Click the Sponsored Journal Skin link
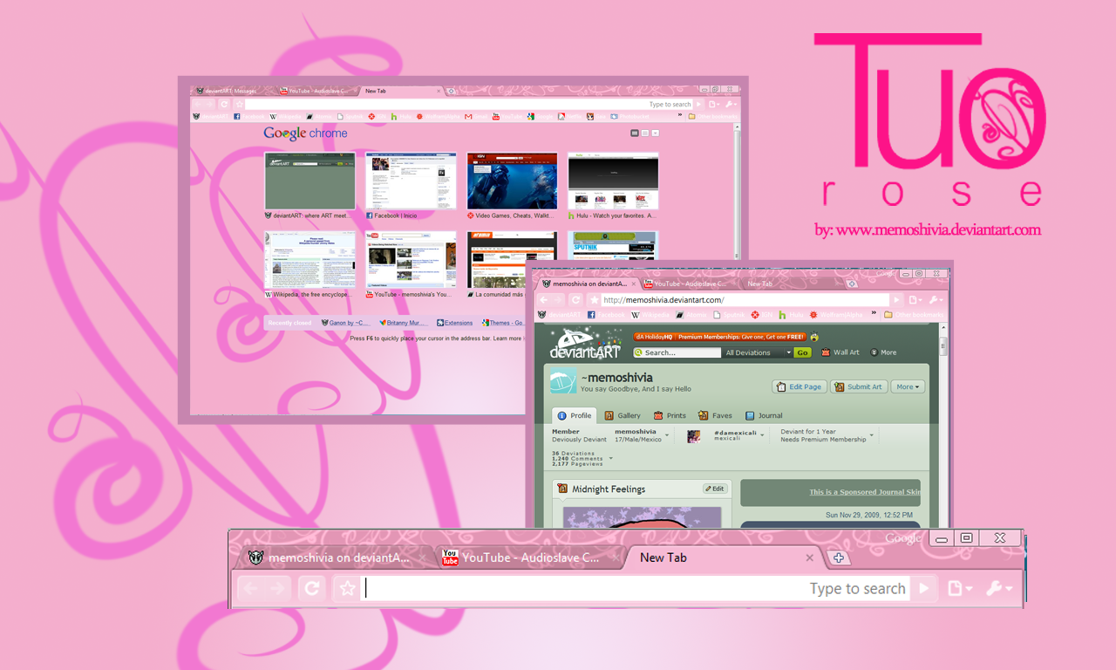The height and width of the screenshot is (670, 1116). pyautogui.click(x=864, y=492)
